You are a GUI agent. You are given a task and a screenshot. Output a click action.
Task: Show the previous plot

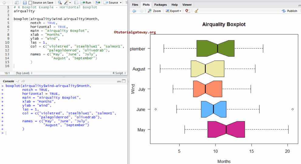pyautogui.click(x=134, y=11)
